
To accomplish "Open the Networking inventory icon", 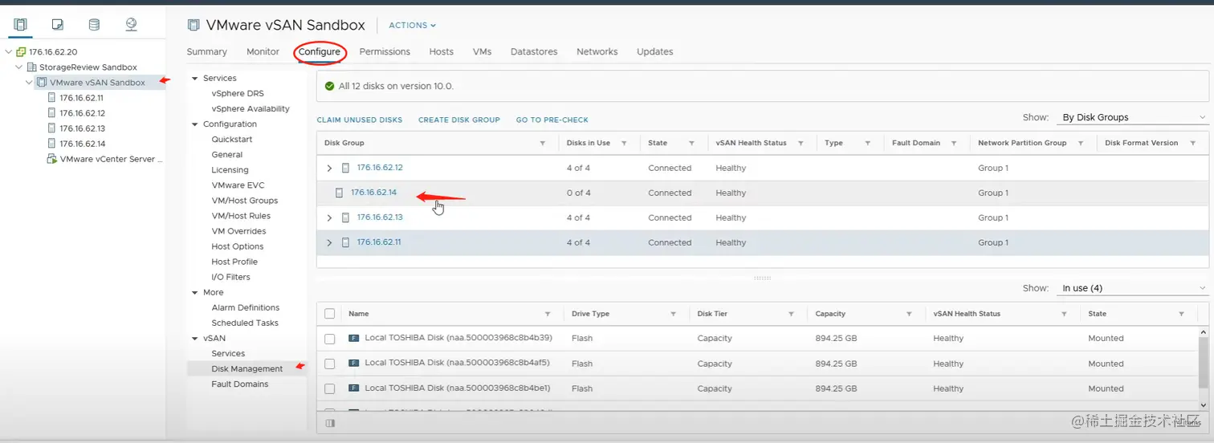I will tap(132, 25).
